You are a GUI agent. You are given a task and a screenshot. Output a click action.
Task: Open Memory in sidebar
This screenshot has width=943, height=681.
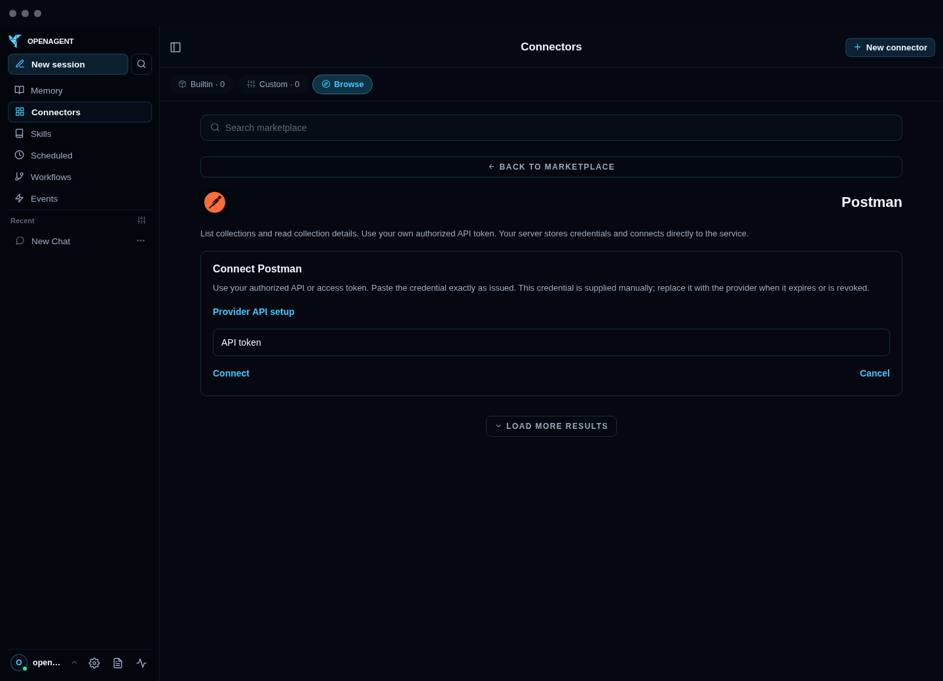(x=80, y=90)
